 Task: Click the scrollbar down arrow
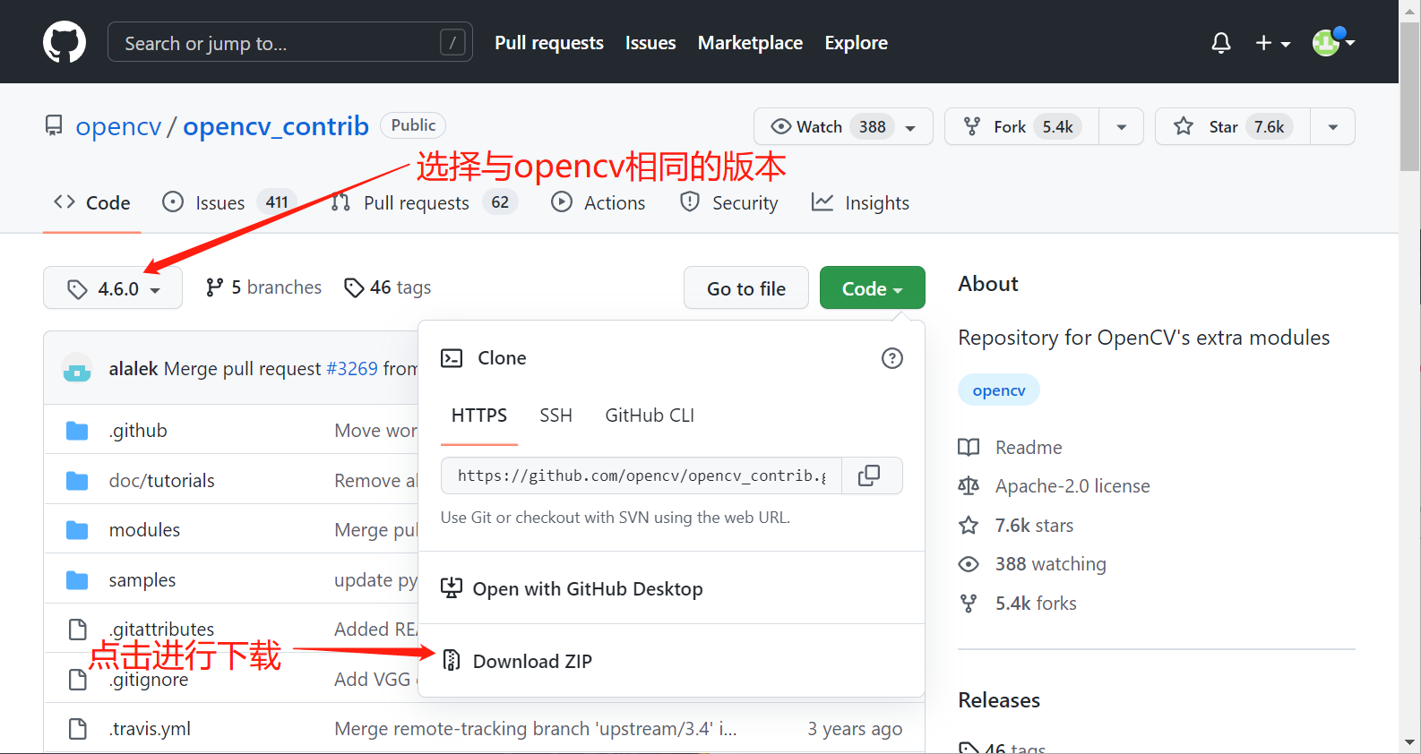coord(1410,743)
